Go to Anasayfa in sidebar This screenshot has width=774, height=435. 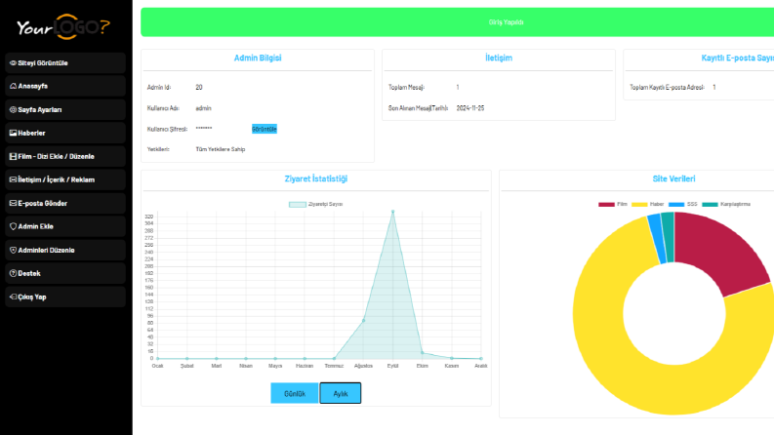(65, 86)
